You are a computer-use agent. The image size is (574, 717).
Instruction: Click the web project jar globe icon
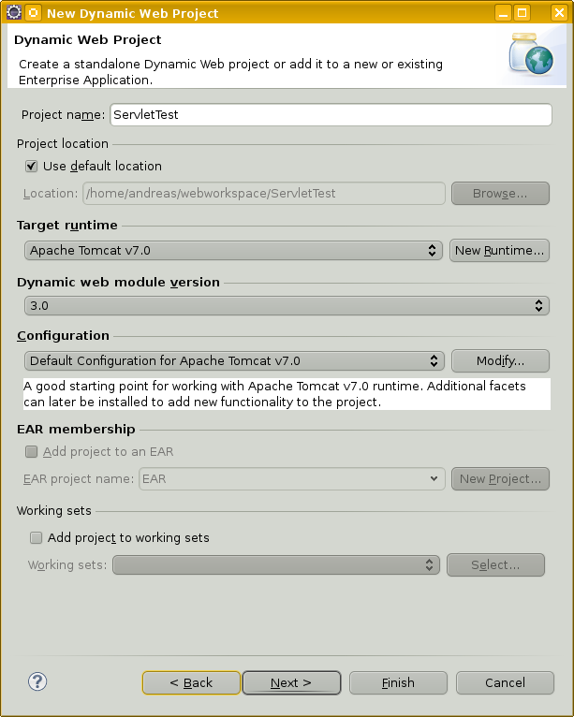(x=532, y=54)
